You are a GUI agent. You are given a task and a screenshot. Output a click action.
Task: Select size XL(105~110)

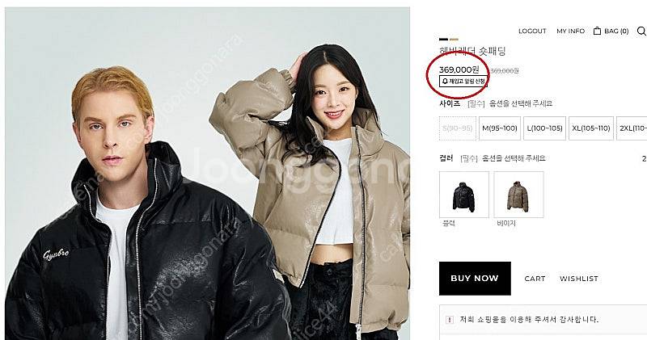[x=591, y=128]
